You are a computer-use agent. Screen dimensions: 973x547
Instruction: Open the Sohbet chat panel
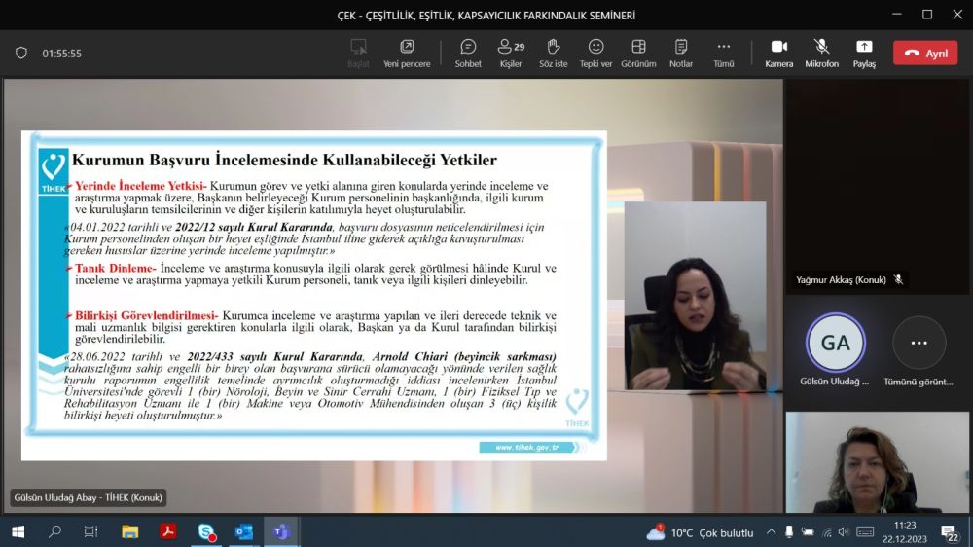468,53
